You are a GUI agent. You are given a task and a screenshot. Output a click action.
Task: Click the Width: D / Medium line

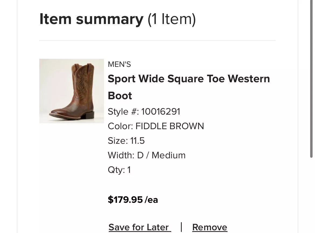146,155
